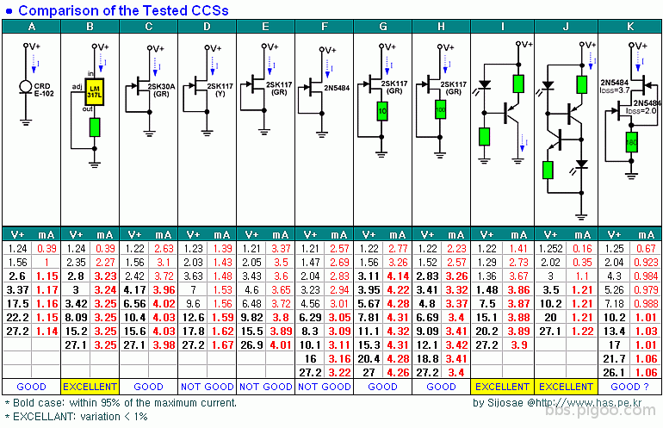Viewport: 663px width, 428px height.
Task: Click the voltage value 13.4
Action: coord(615,332)
